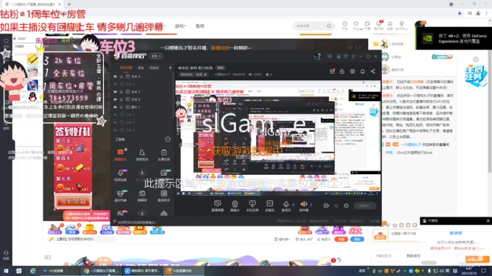492x276 pixels.
Task: Open the share icon in the streaming tool
Action: [x=373, y=71]
